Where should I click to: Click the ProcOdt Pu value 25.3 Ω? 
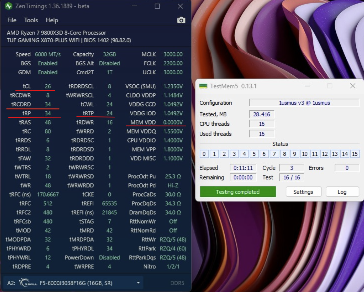tap(173, 176)
